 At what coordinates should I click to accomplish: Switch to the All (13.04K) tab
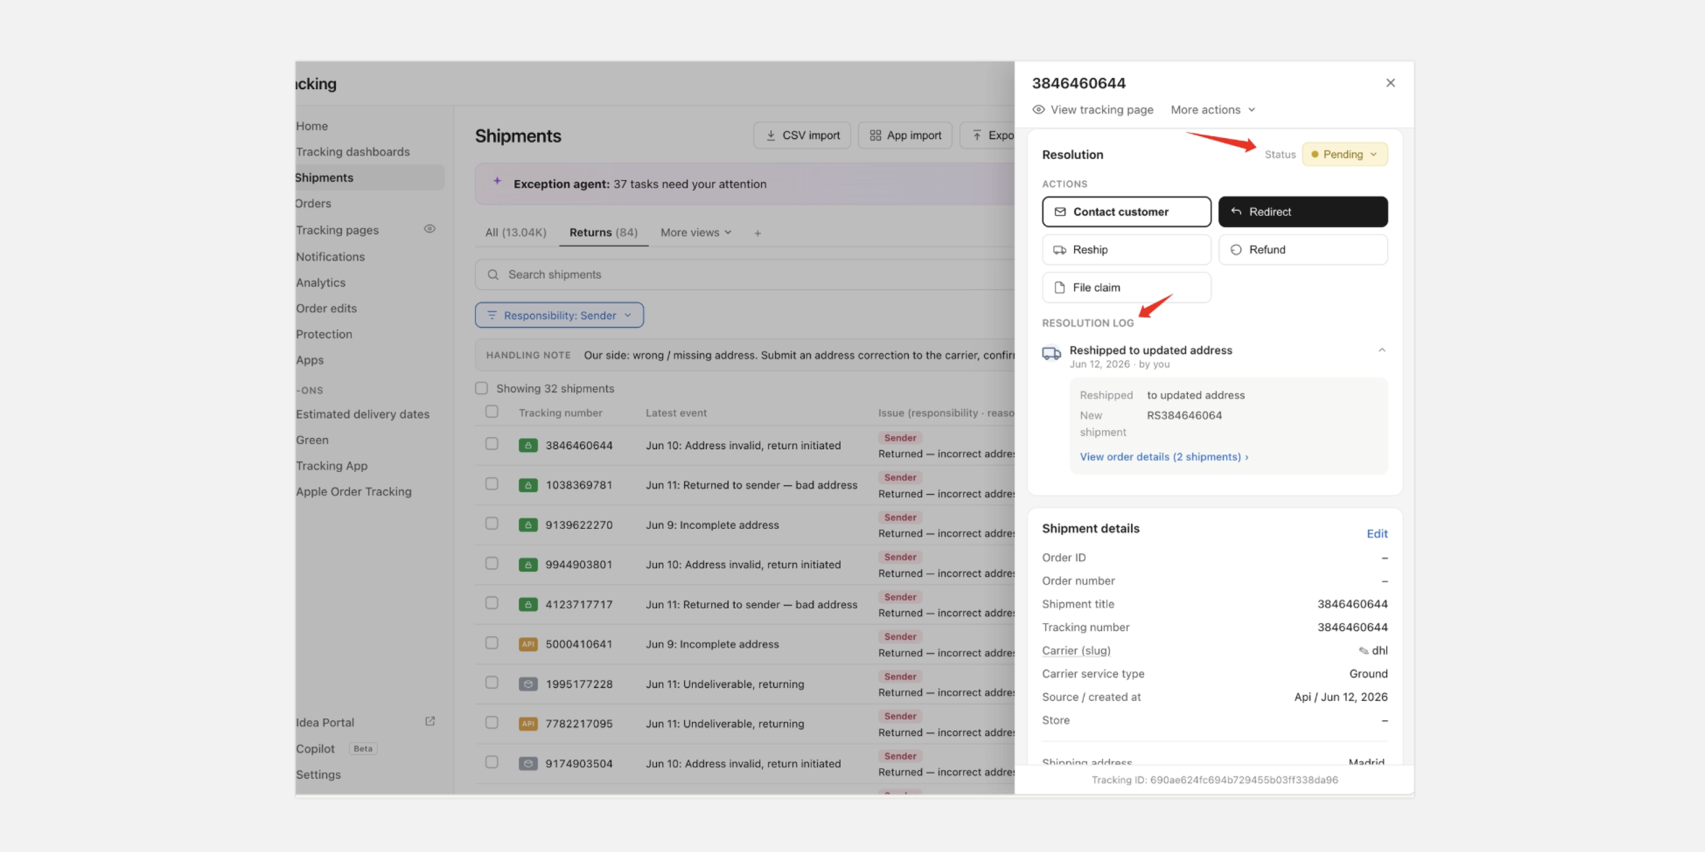coord(515,232)
